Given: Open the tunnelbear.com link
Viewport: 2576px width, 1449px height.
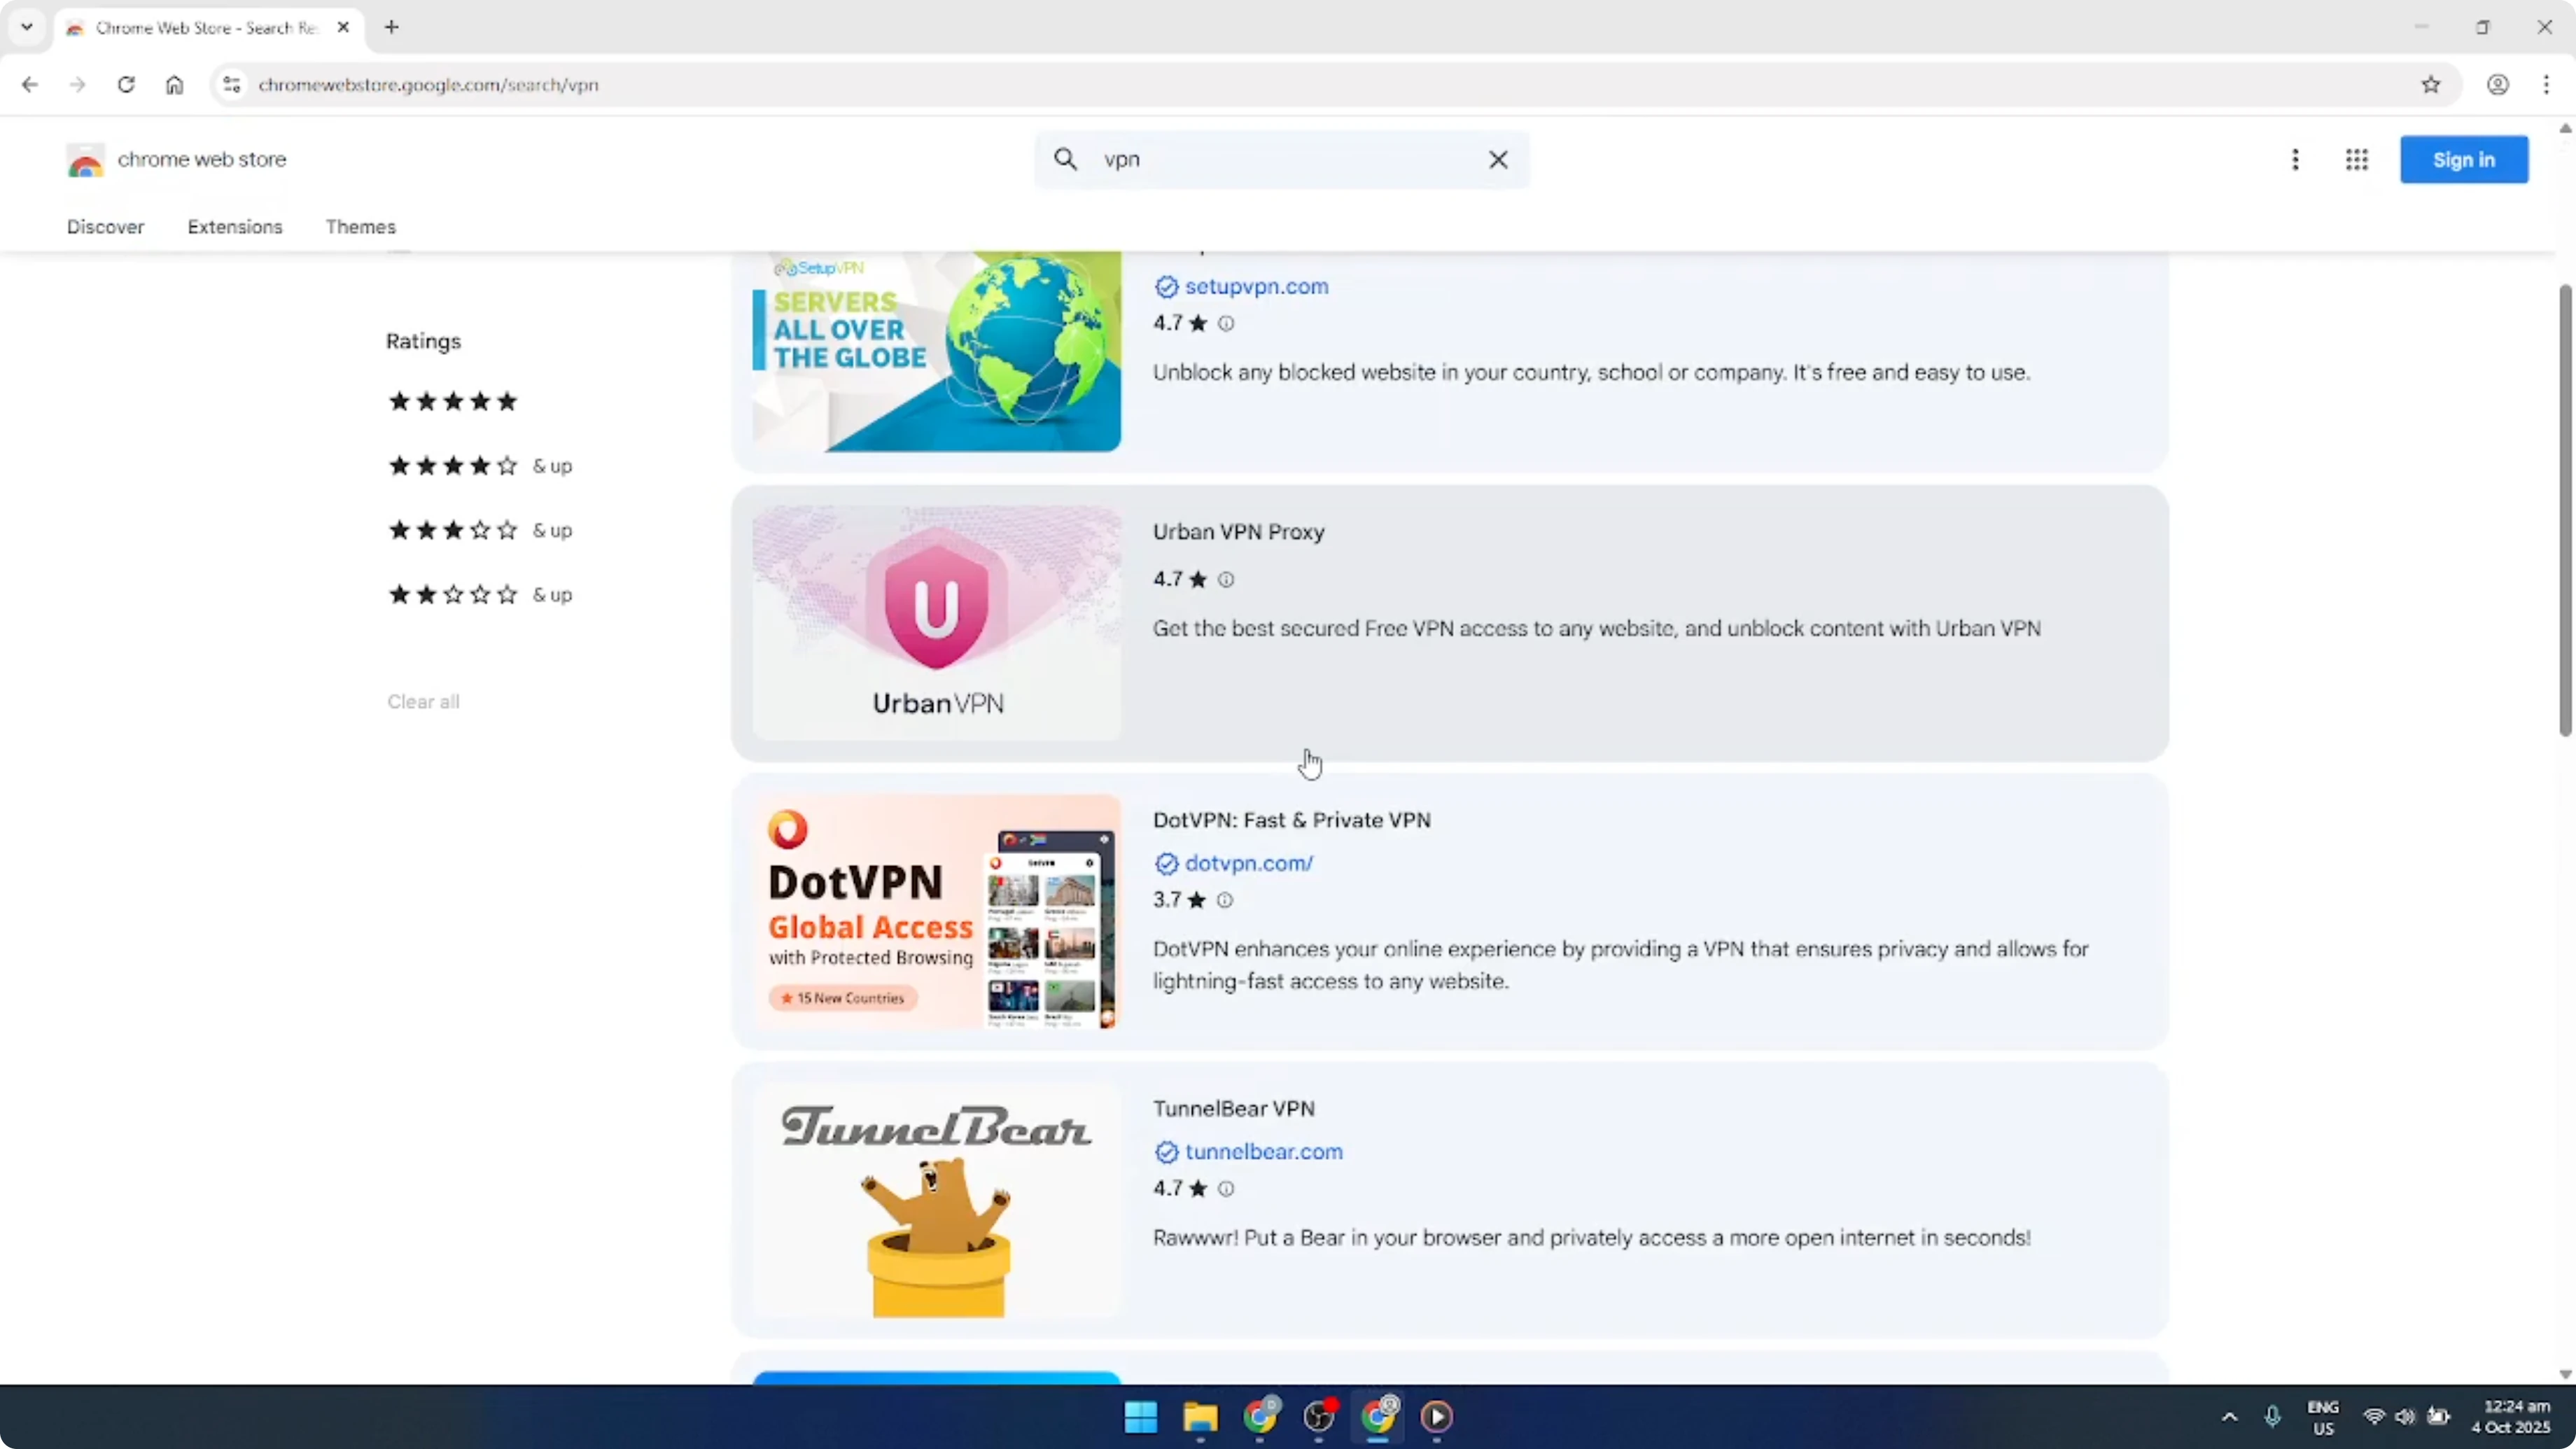Looking at the screenshot, I should point(1264,1151).
